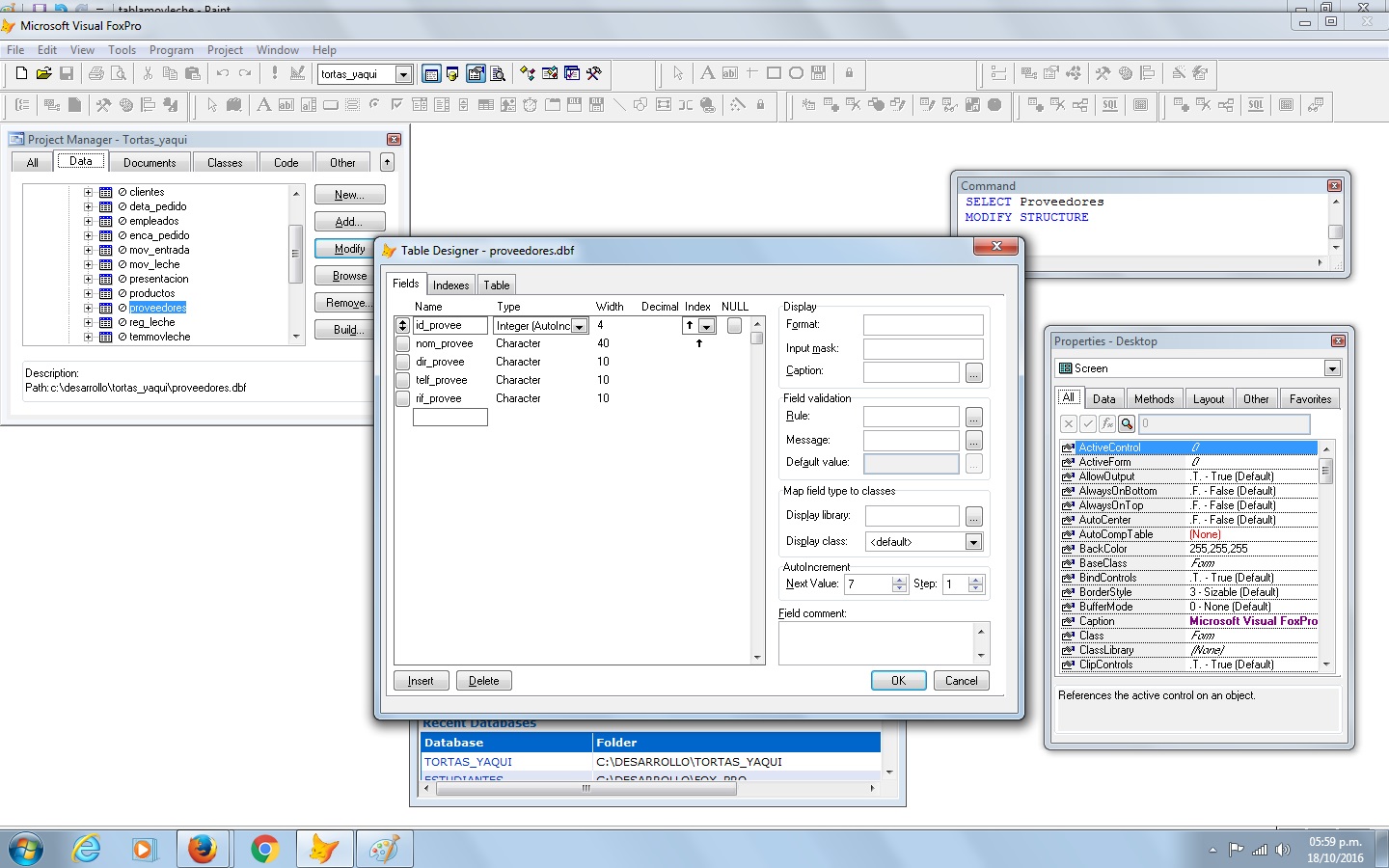This screenshot has width=1389, height=868.
Task: Click Cancel in the Table Designer
Action: point(961,681)
